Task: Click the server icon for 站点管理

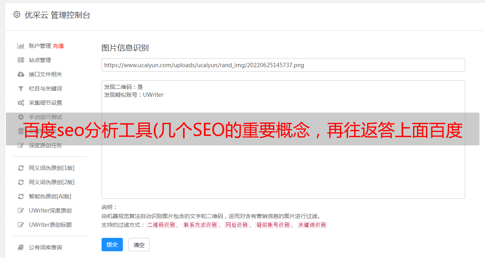Action: tap(21, 60)
